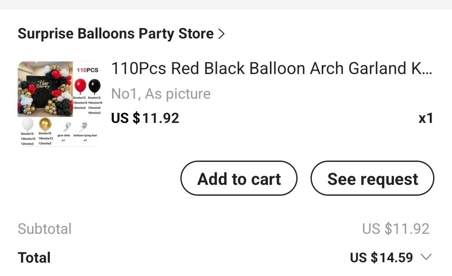Click the grey subtotal amount US $11.92

(395, 229)
